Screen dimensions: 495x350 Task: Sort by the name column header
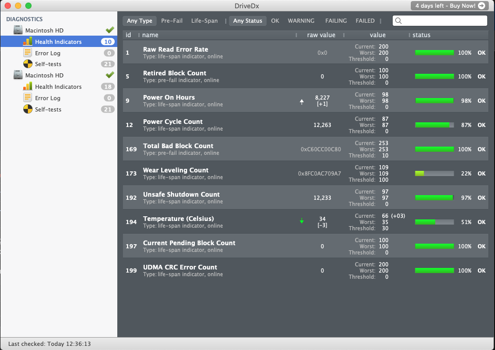pyautogui.click(x=150, y=35)
